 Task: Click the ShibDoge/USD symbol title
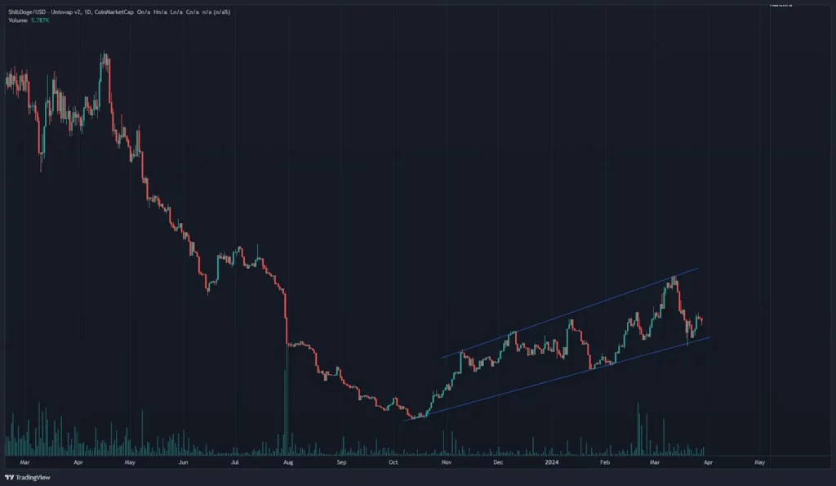27,11
